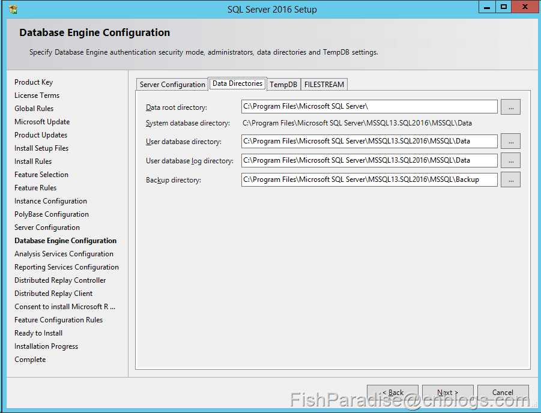541x413 pixels.
Task: Click the Feature Rules step
Action: point(35,188)
